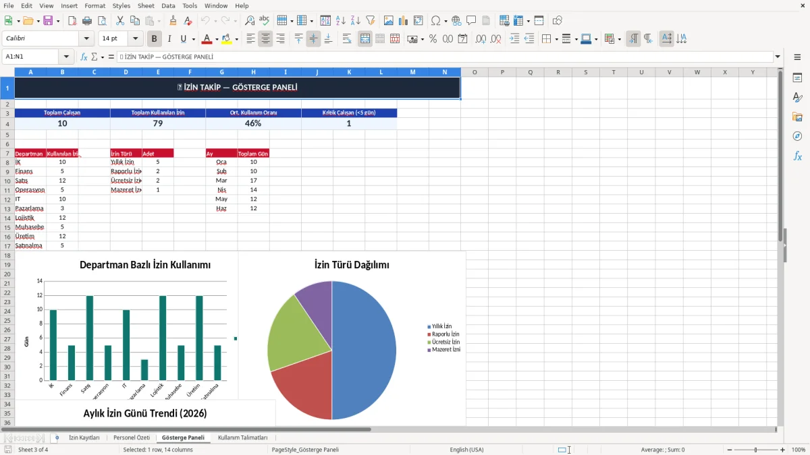Toggle Bold formatting
This screenshot has height=455, width=810.
click(154, 39)
